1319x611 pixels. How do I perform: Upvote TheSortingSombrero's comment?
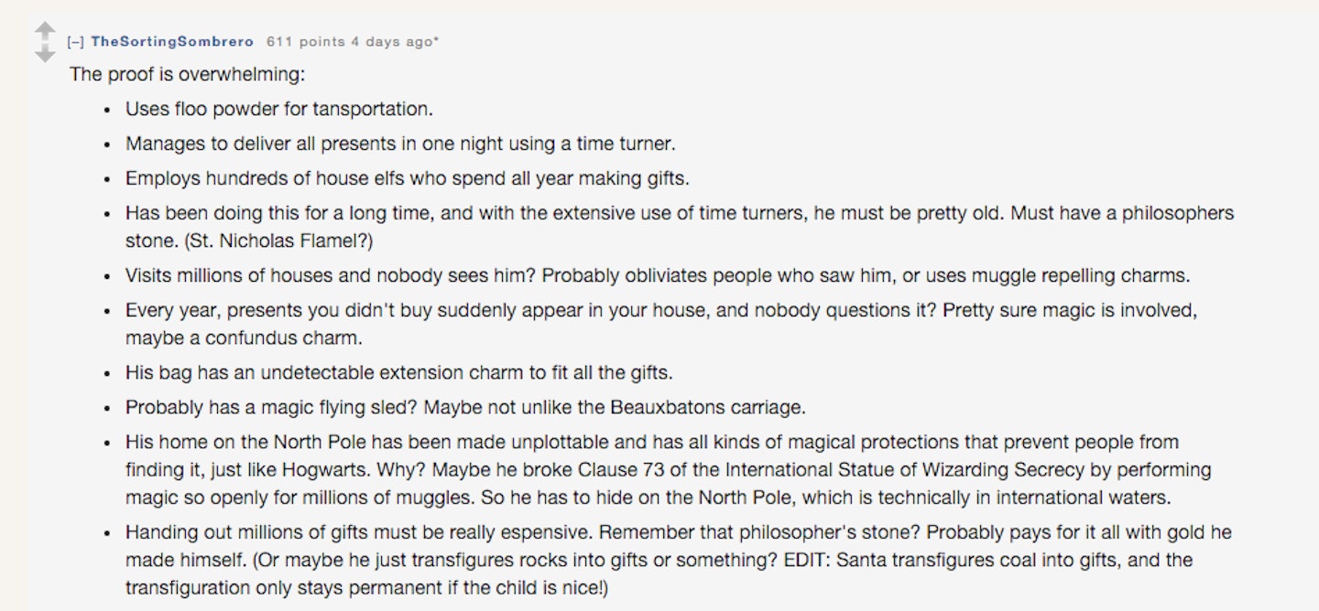(46, 30)
